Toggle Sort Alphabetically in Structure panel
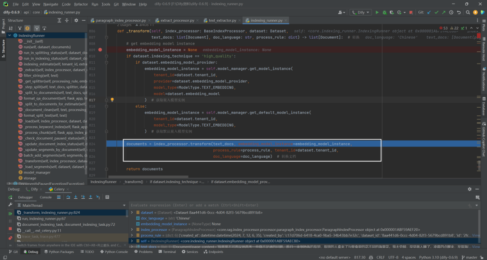 coord(10,28)
